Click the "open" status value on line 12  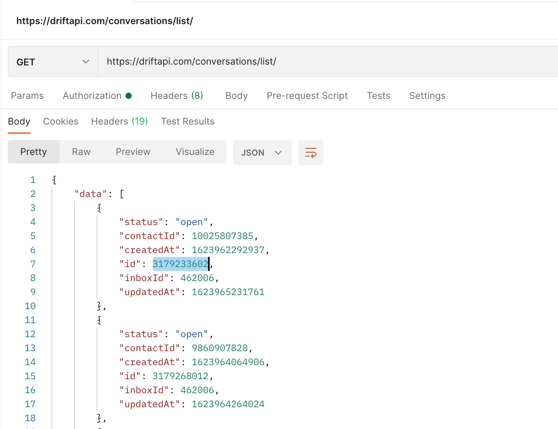[192, 334]
